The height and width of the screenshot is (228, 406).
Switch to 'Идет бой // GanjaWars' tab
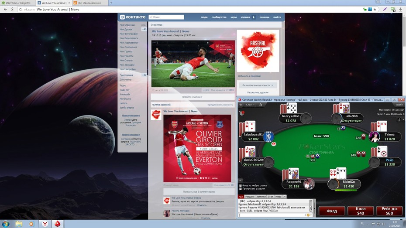[18, 3]
